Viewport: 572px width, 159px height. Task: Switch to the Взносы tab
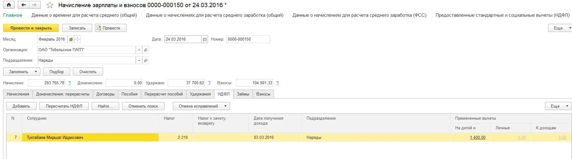263,94
